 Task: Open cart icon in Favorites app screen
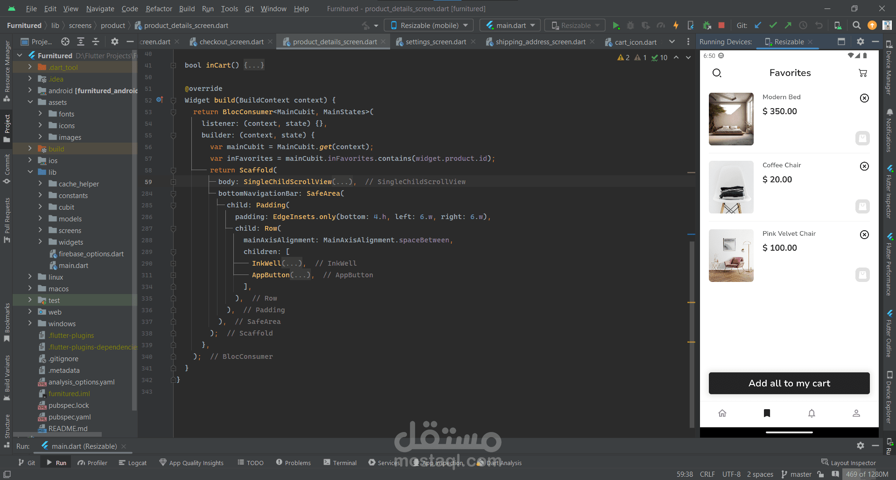(x=863, y=73)
